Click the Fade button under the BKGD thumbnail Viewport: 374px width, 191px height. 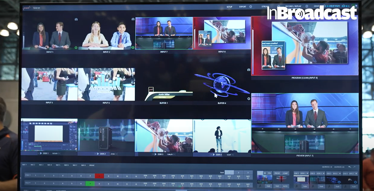[268, 186]
